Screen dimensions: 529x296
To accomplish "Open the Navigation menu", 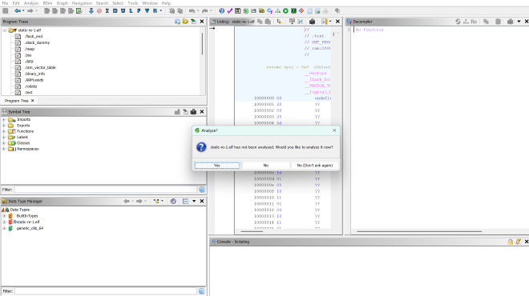I will pyautogui.click(x=82, y=3).
